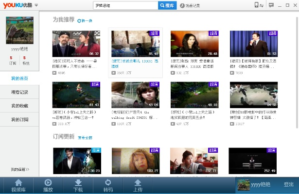Open the message chat bubble icon

pos(271,5)
